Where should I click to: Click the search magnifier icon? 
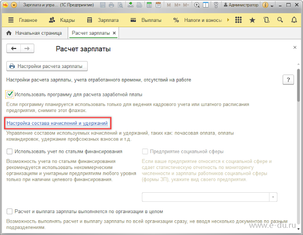(280, 20)
